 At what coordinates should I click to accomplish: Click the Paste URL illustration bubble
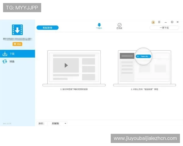coord(143,56)
